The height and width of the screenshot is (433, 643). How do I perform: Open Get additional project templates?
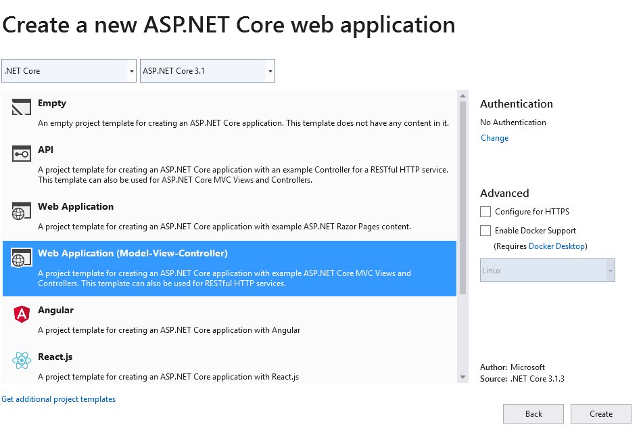pyautogui.click(x=59, y=399)
